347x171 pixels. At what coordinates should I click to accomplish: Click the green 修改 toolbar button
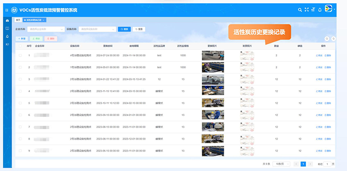[36, 39]
